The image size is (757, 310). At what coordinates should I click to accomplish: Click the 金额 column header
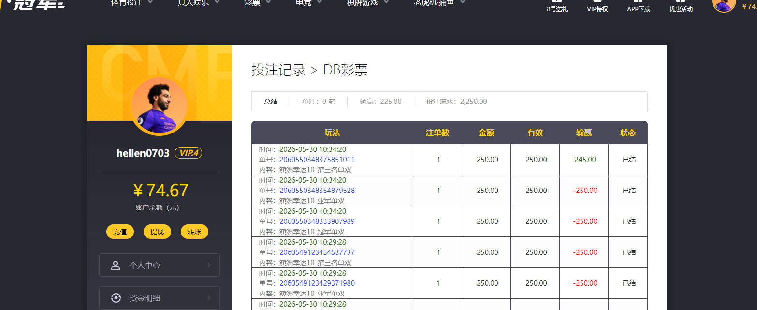(x=486, y=133)
